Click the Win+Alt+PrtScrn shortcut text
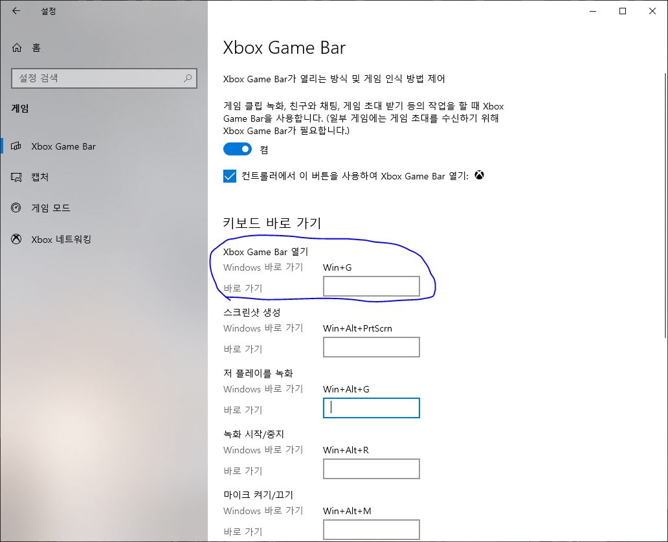 click(357, 328)
